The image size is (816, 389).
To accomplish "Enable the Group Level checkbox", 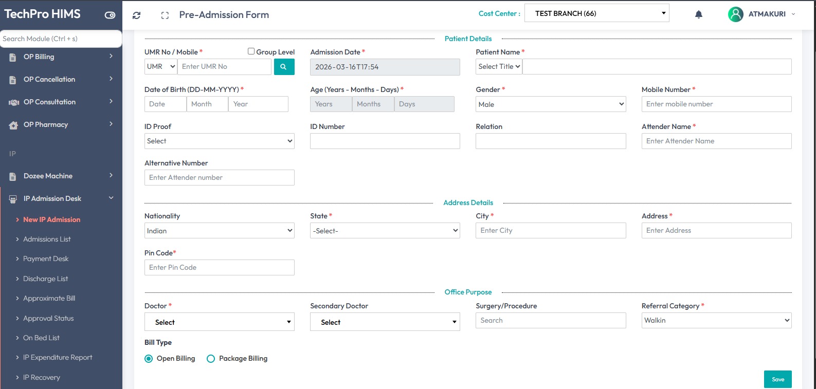I will coord(251,51).
